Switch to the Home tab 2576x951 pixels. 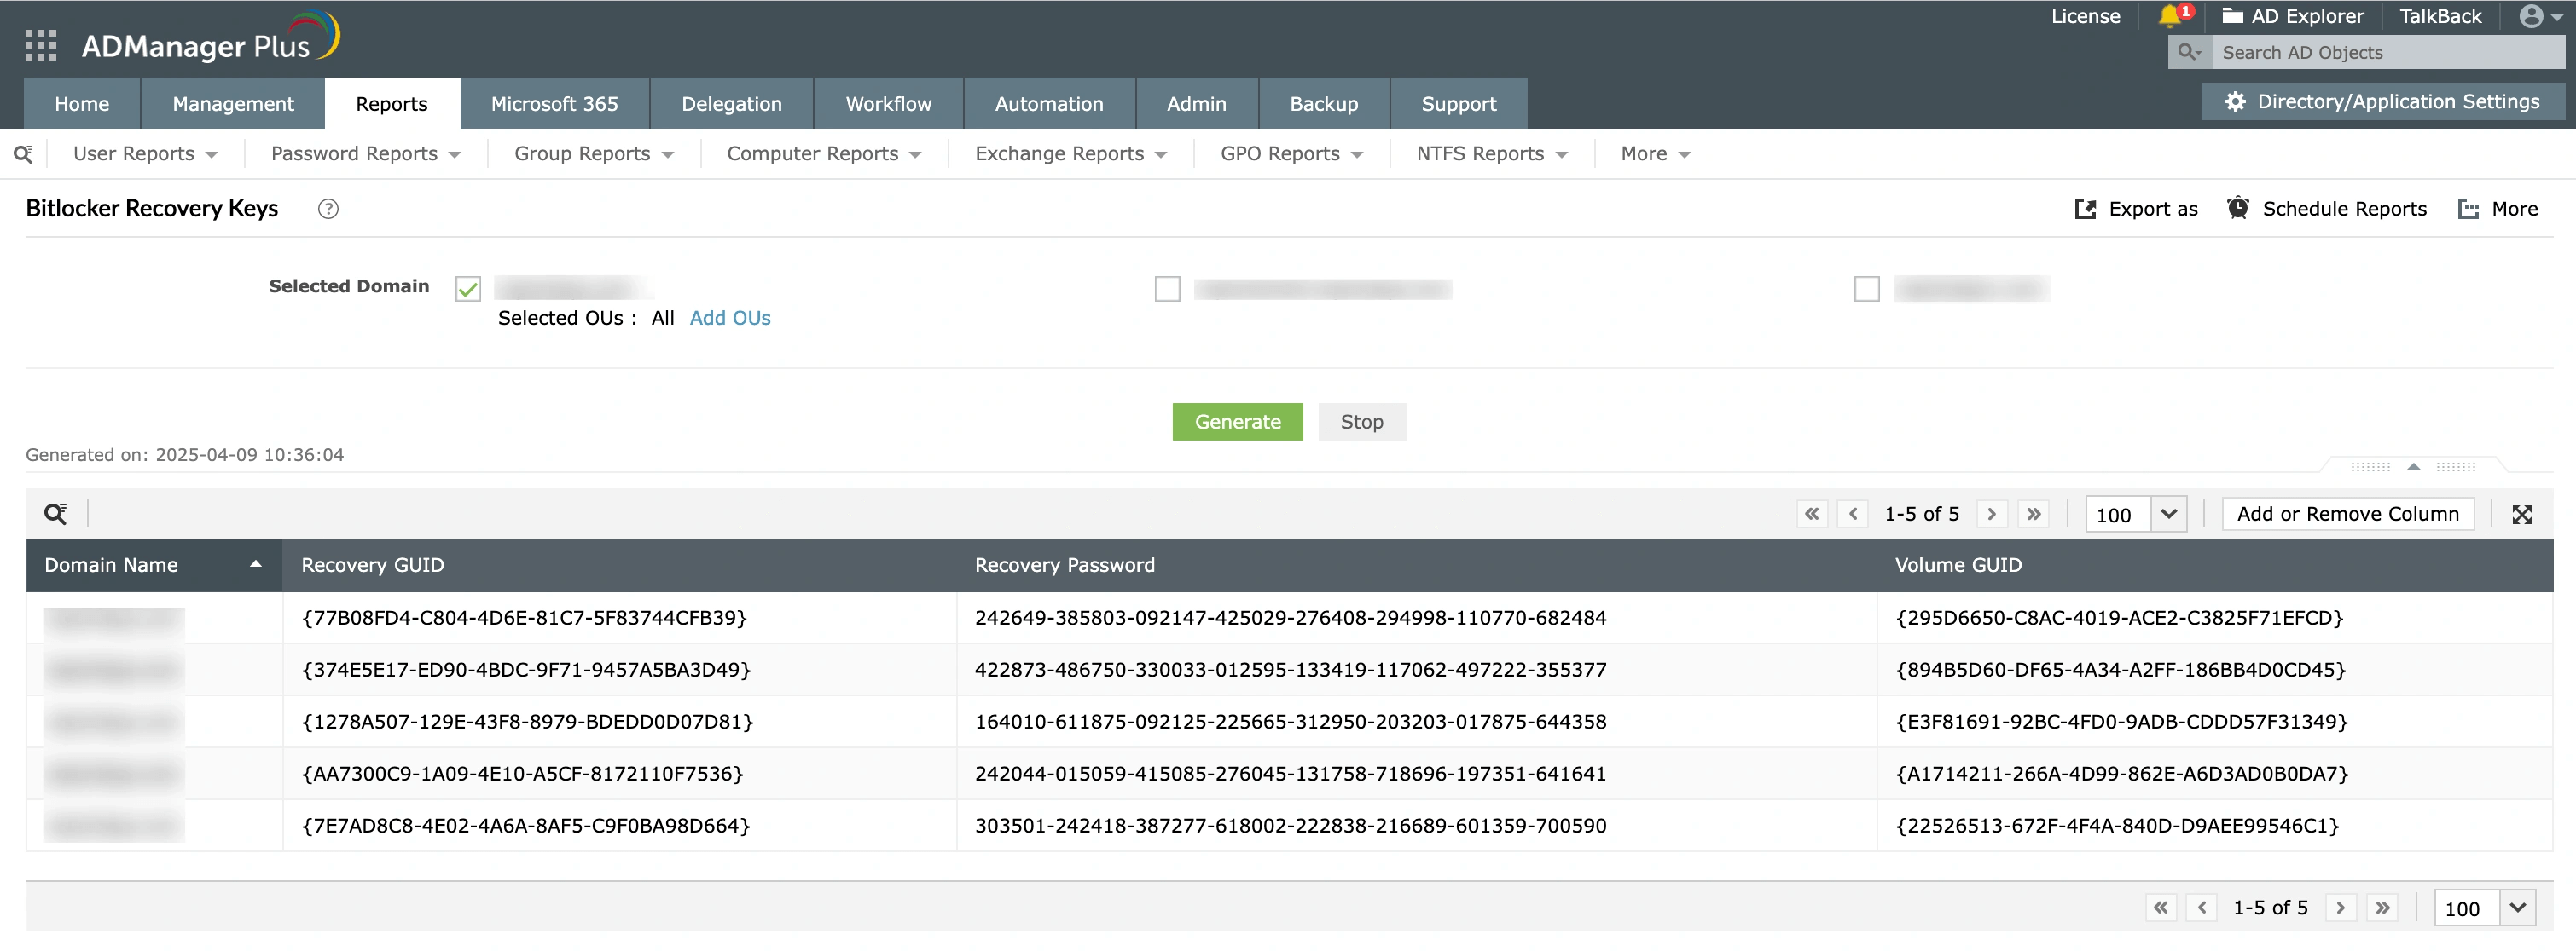point(82,104)
